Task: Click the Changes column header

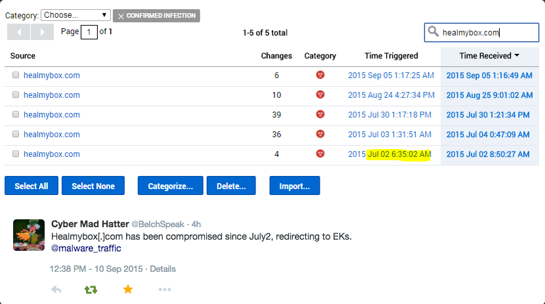Action: 276,56
